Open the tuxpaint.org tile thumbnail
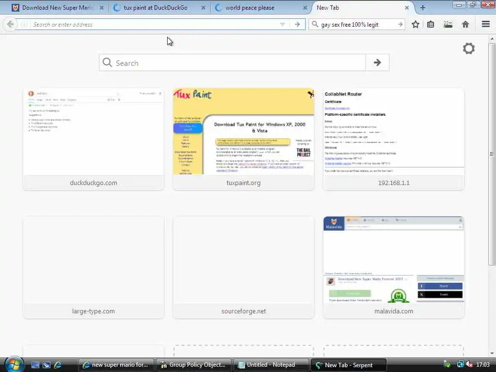Image resolution: width=496 pixels, height=372 pixels. point(244,132)
